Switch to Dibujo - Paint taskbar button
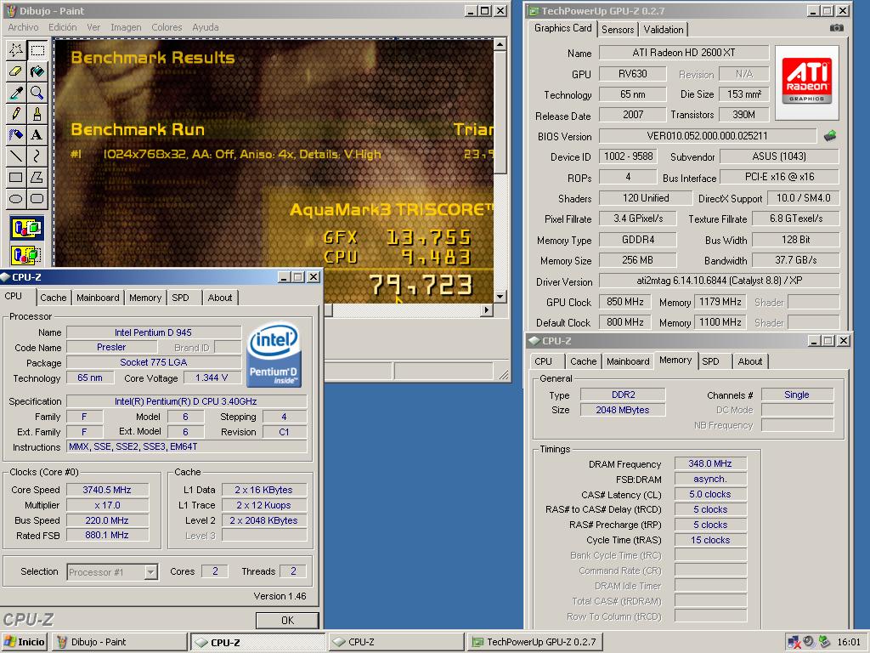 [119, 642]
